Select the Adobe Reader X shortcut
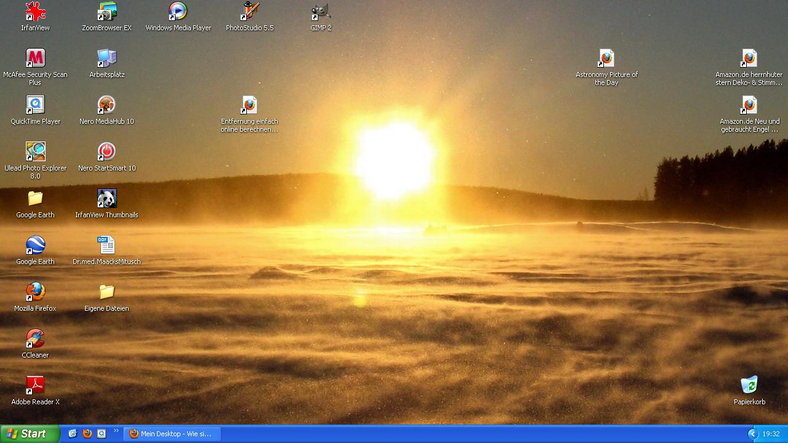The image size is (788, 443). 35,386
